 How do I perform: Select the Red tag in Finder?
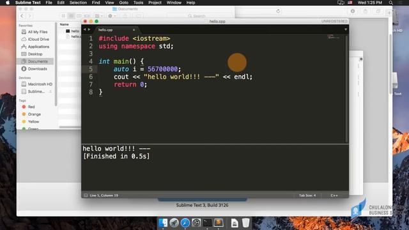click(x=31, y=107)
